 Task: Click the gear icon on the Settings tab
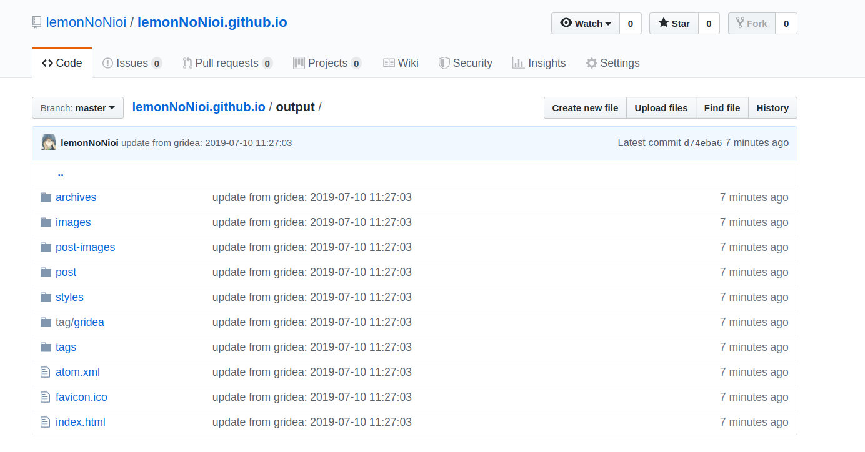tap(590, 62)
